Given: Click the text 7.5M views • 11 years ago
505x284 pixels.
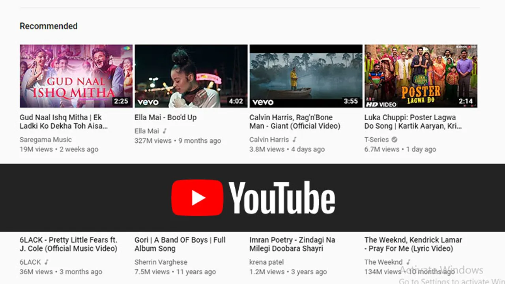Looking at the screenshot, I should 175,271.
